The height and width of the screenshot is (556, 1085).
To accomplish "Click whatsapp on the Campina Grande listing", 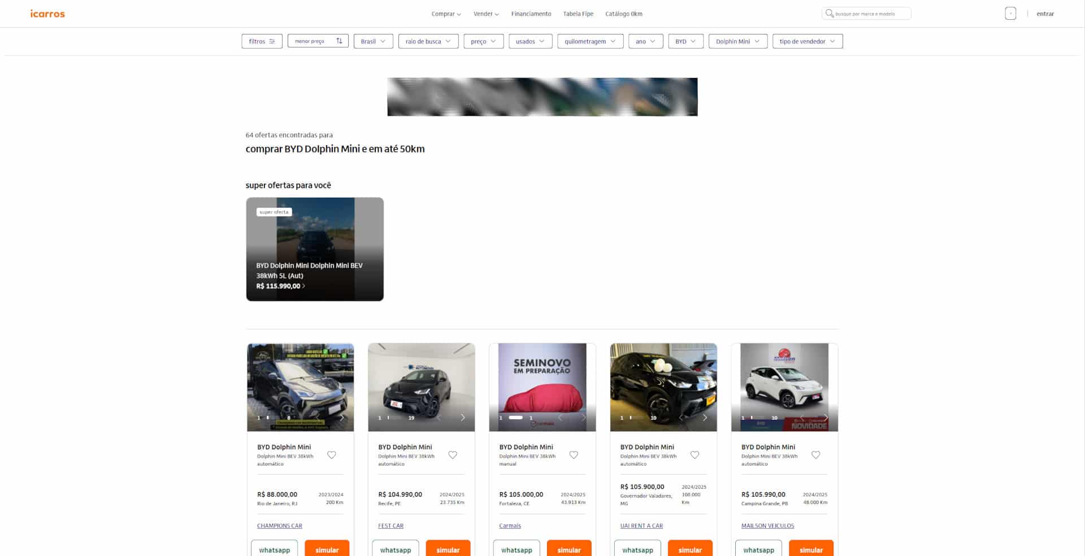I will coord(758,549).
